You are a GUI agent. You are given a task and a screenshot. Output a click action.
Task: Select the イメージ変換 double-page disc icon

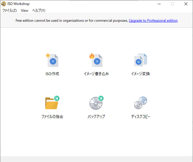[x=140, y=60]
